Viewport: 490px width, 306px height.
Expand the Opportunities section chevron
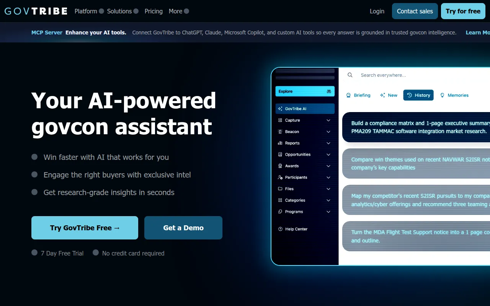pos(328,155)
